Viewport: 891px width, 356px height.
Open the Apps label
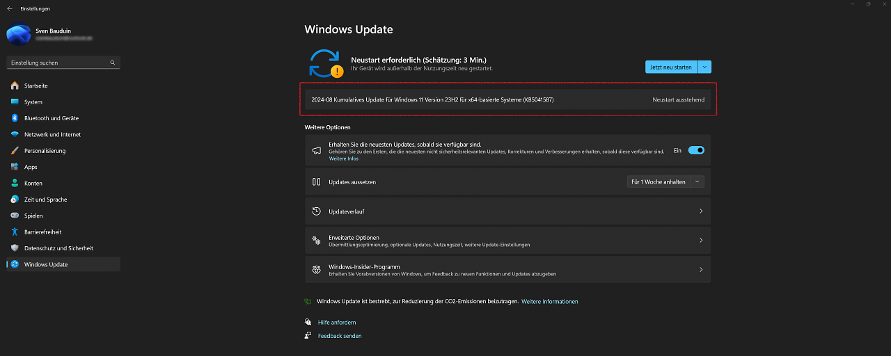tap(31, 167)
